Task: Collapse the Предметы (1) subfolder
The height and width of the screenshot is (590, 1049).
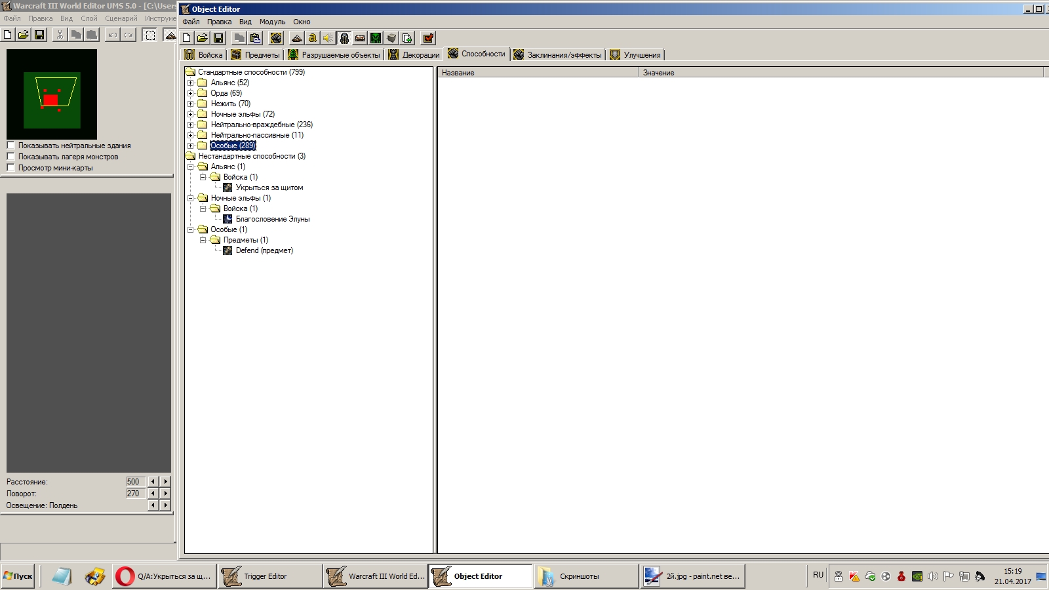Action: click(203, 240)
